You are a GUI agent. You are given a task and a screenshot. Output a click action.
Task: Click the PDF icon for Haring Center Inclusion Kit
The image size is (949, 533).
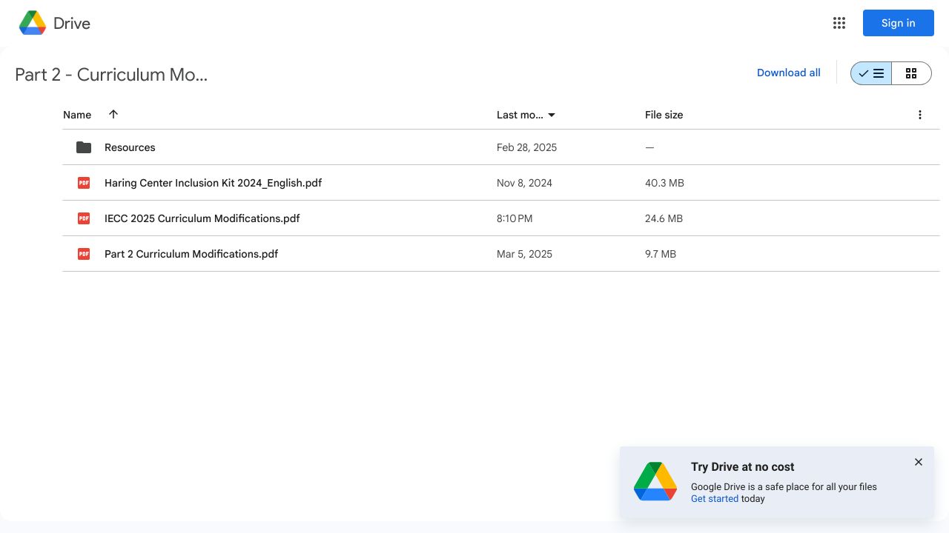click(84, 183)
